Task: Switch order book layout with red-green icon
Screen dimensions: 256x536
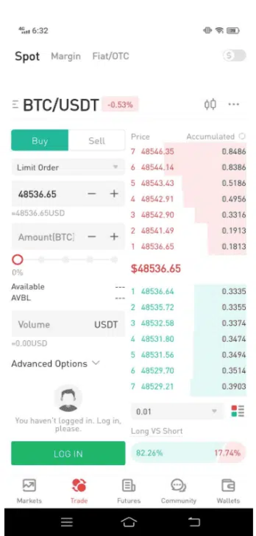Action: tap(238, 411)
